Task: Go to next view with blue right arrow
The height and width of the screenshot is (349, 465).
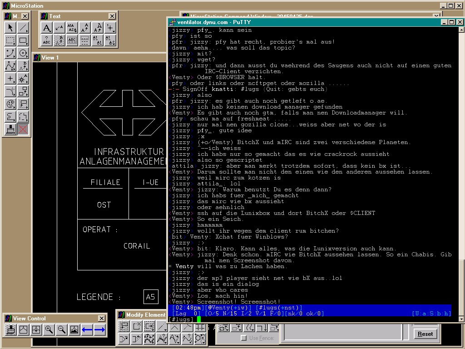Action: 99,330
